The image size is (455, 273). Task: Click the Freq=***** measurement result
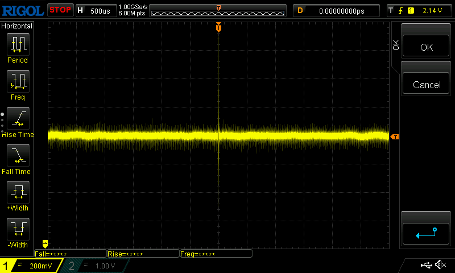216,254
